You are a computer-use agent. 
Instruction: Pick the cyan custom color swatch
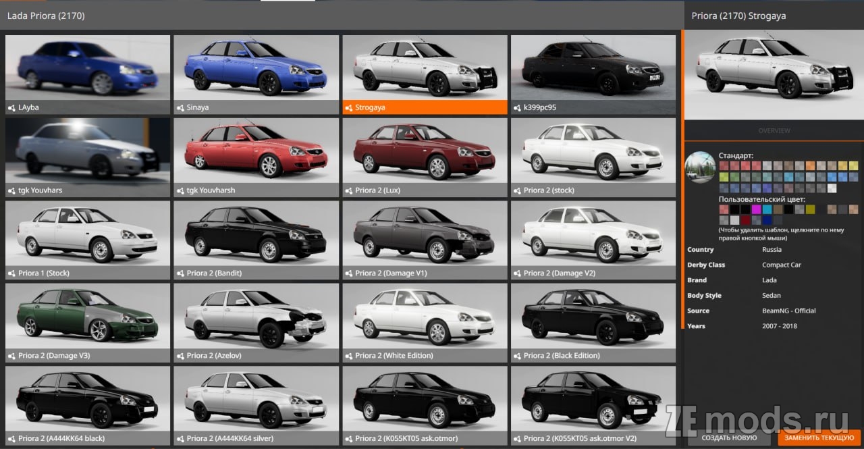click(767, 209)
